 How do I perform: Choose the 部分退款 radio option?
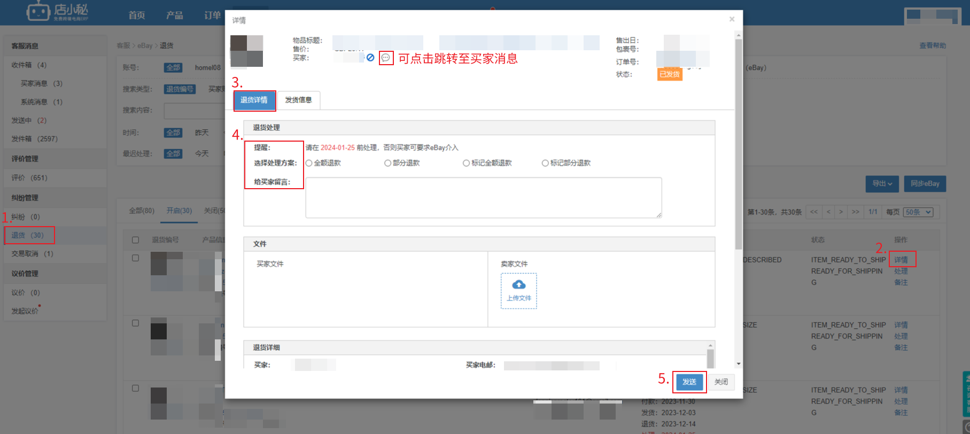(387, 163)
